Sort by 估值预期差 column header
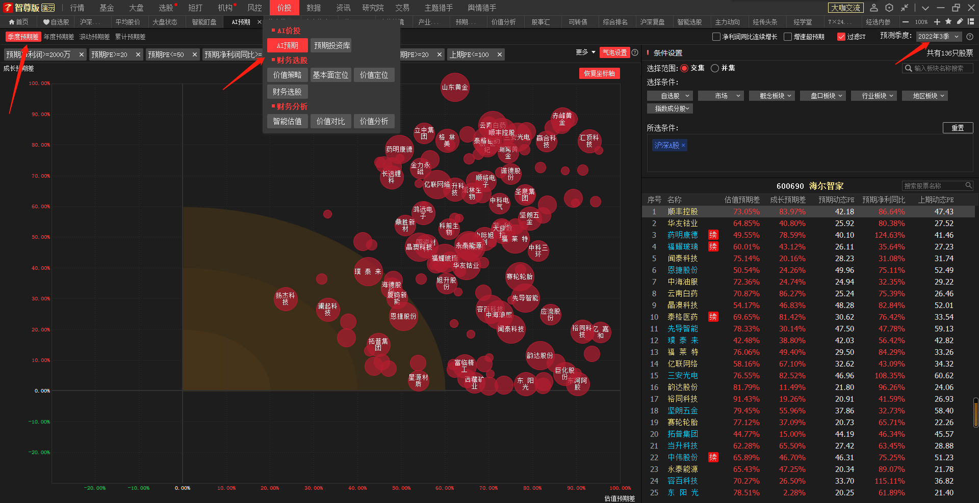Image resolution: width=979 pixels, height=503 pixels. (x=742, y=200)
